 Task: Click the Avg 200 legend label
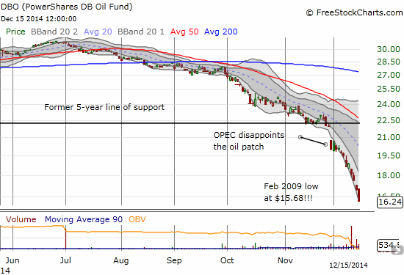pyautogui.click(x=221, y=32)
